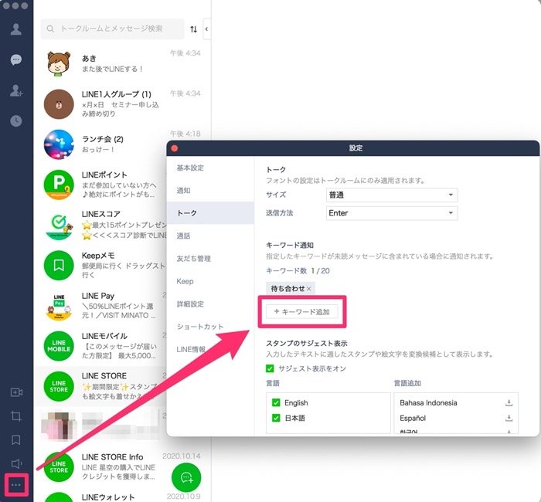Open the LINEポイント chat
541x502 pixels.
tap(100, 185)
